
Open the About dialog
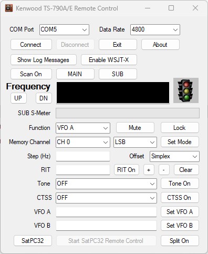point(160,45)
